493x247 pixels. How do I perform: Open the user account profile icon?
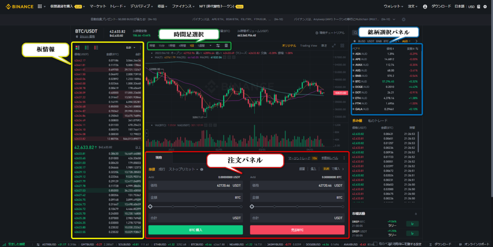click(x=425, y=7)
